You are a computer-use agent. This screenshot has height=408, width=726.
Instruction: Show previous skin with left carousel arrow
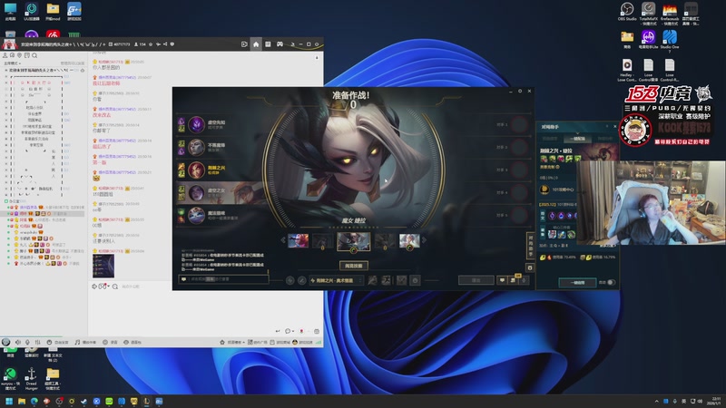point(283,240)
